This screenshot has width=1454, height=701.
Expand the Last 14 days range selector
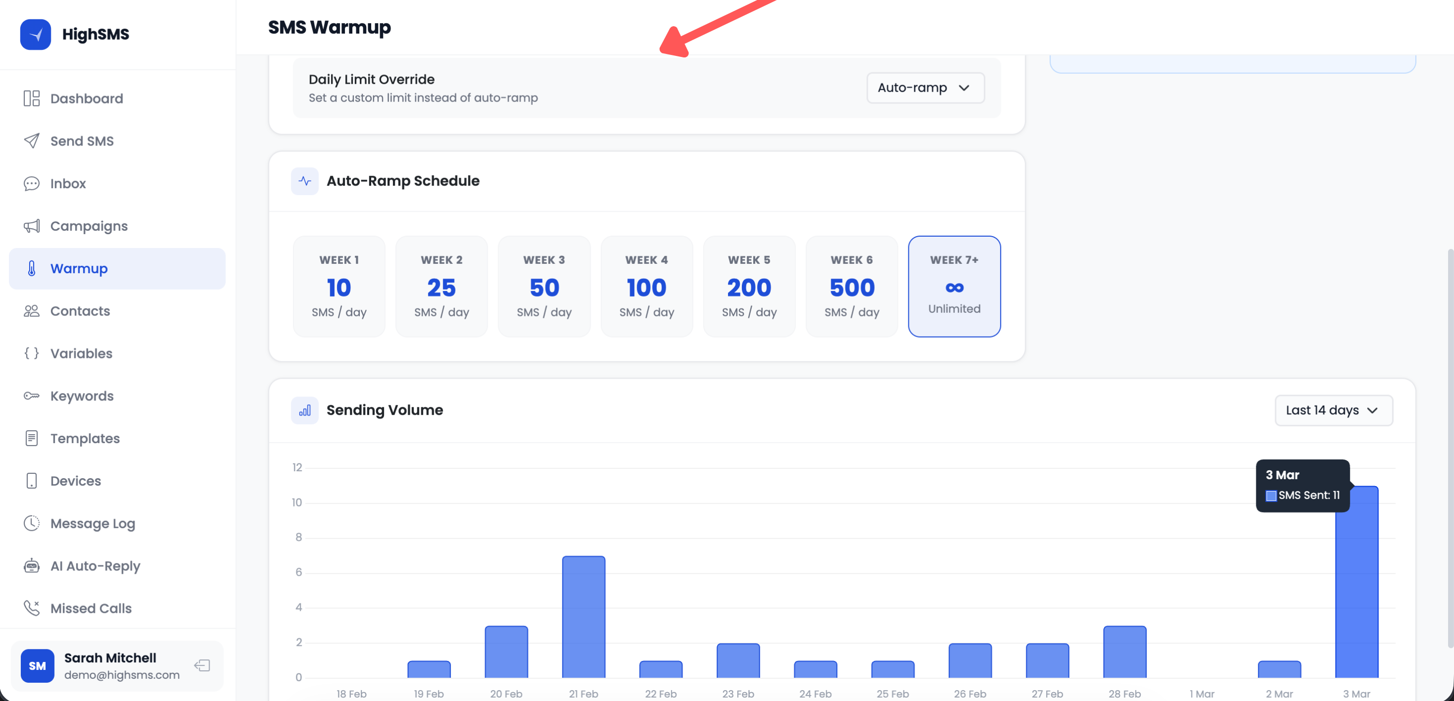1333,410
